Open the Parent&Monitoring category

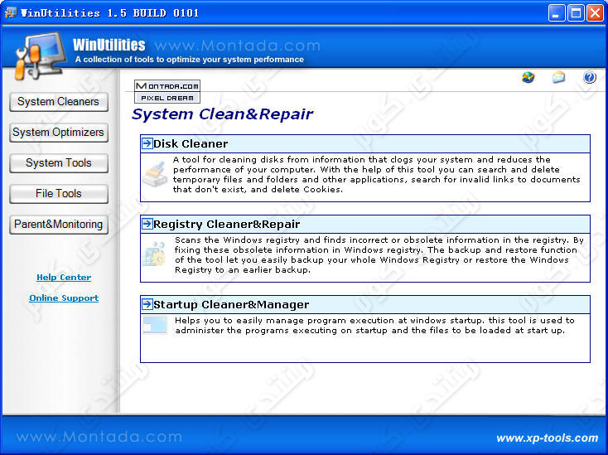point(58,225)
